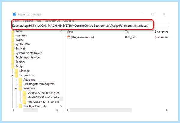Close the Registry Editor window
This screenshot has height=123, width=180.
(x=164, y=14)
